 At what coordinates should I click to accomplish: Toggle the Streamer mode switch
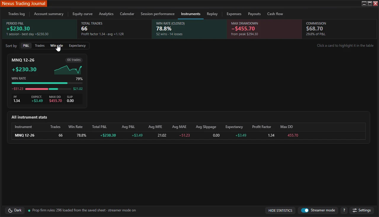305,210
